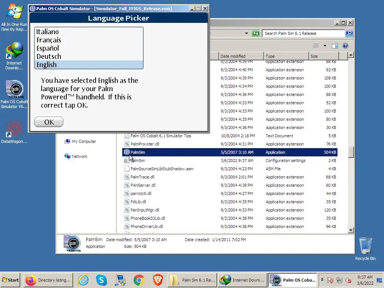Expand the views options arrow
The height and width of the screenshot is (288, 384).
point(325,45)
